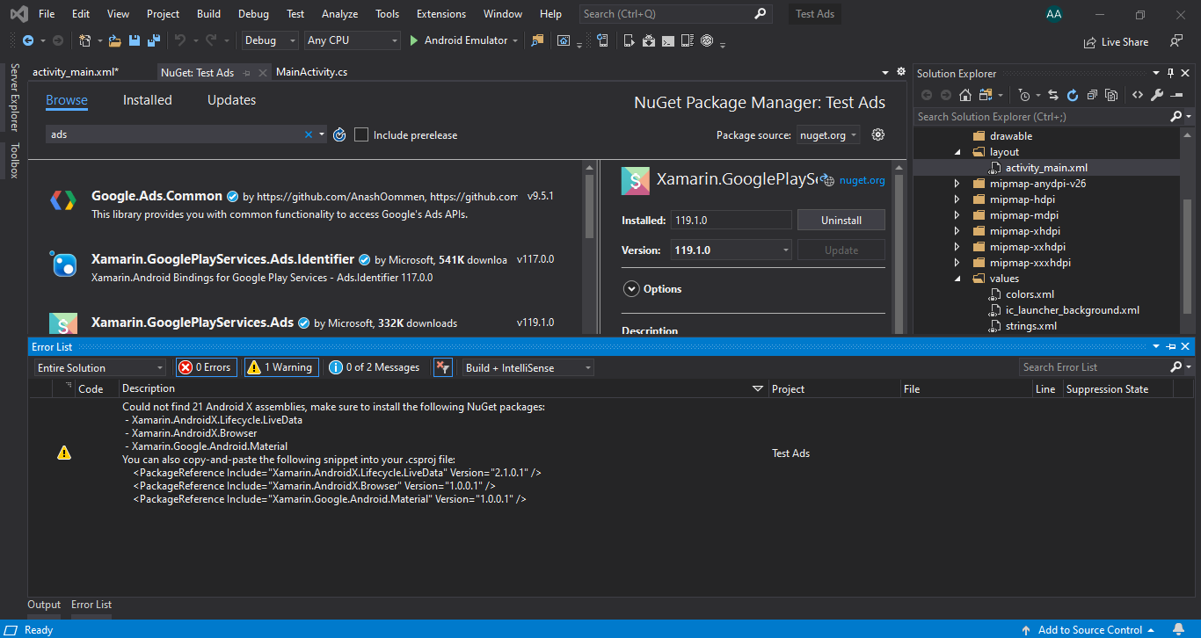Screen dimensions: 1201x638
Task: Refresh NuGet search results
Action: pyautogui.click(x=339, y=134)
